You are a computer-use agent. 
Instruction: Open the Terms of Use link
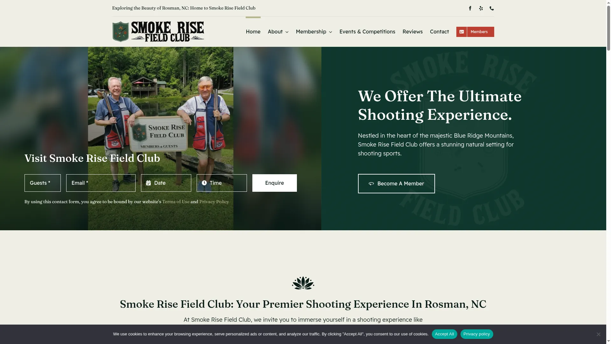pyautogui.click(x=176, y=202)
